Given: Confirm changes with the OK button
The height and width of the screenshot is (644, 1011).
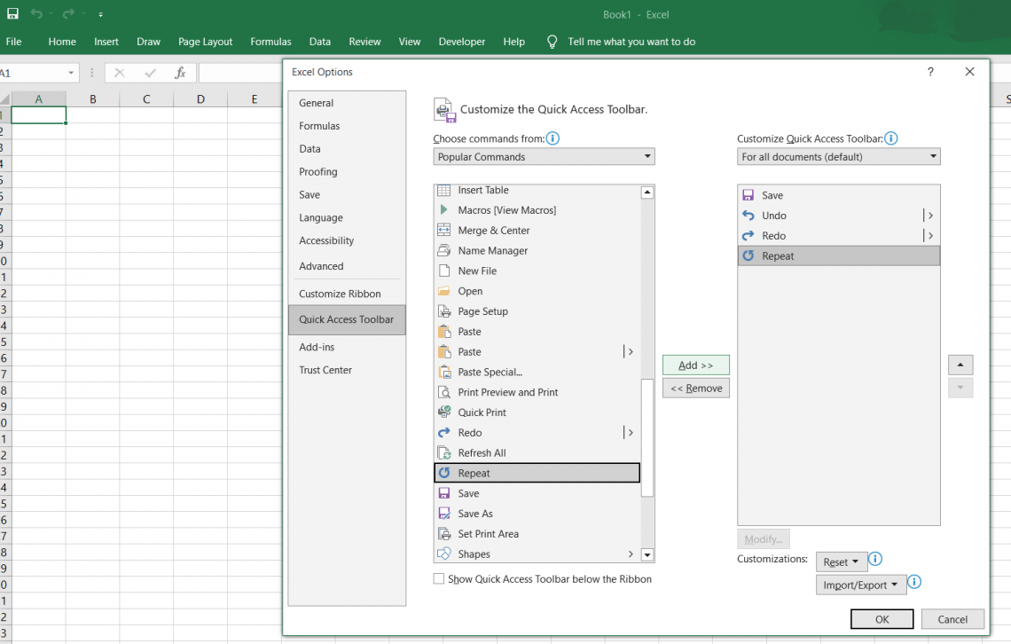Looking at the screenshot, I should [882, 618].
